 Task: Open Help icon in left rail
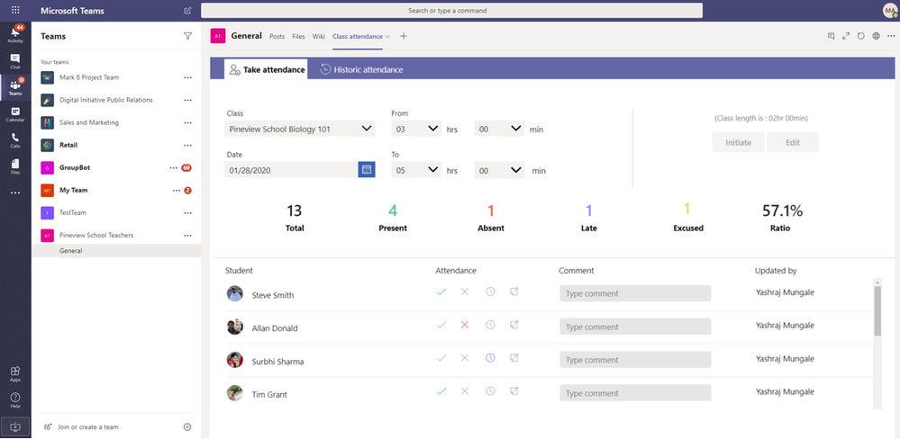15,400
